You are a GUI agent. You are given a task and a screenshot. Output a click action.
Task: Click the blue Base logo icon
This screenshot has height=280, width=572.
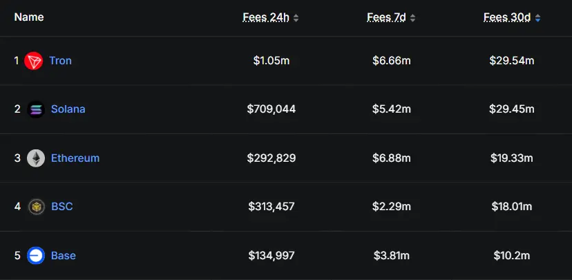[x=36, y=256]
